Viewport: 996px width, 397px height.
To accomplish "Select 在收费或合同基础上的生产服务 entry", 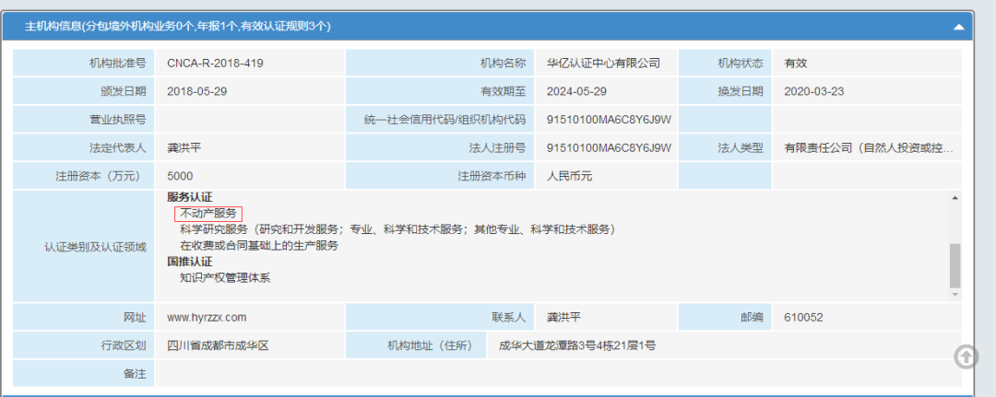I will tap(259, 246).
